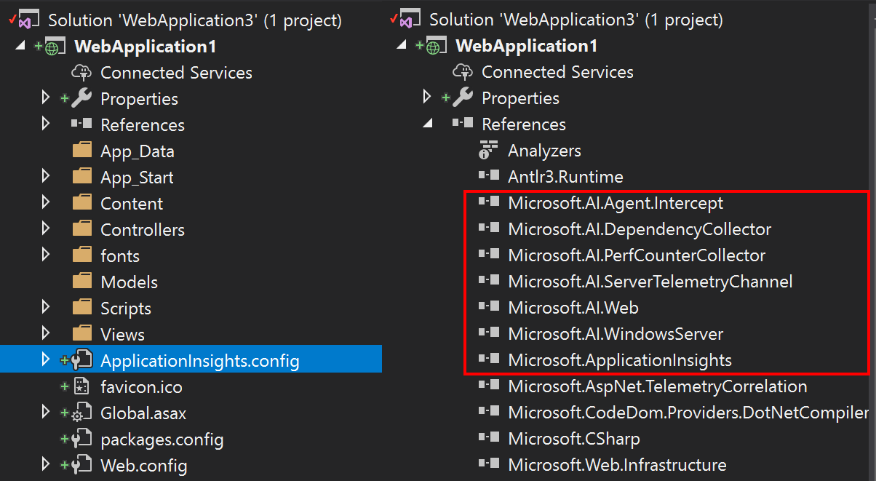Click the right panel Connected Services cloud icon
This screenshot has width=876, height=481.
(463, 72)
